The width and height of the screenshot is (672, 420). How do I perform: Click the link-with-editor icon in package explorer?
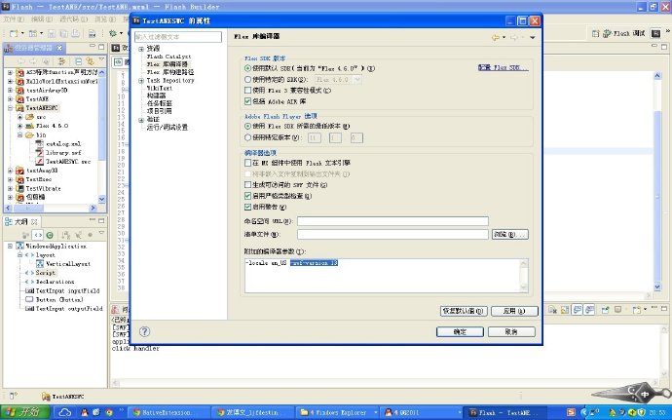(90, 61)
